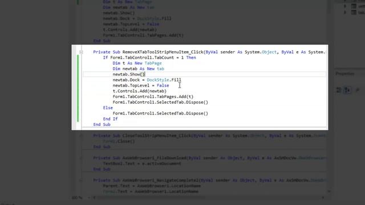The height and width of the screenshot is (205, 365).
Task: Collapse the RemoveXTabToolStripMenuItem_Click sub outline
Action: pyautogui.click(x=81, y=52)
